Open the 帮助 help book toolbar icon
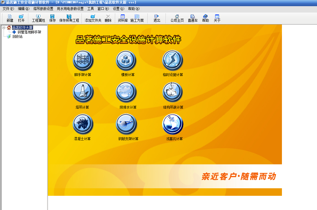Screen dimensions: 317x210 [x=205, y=18]
